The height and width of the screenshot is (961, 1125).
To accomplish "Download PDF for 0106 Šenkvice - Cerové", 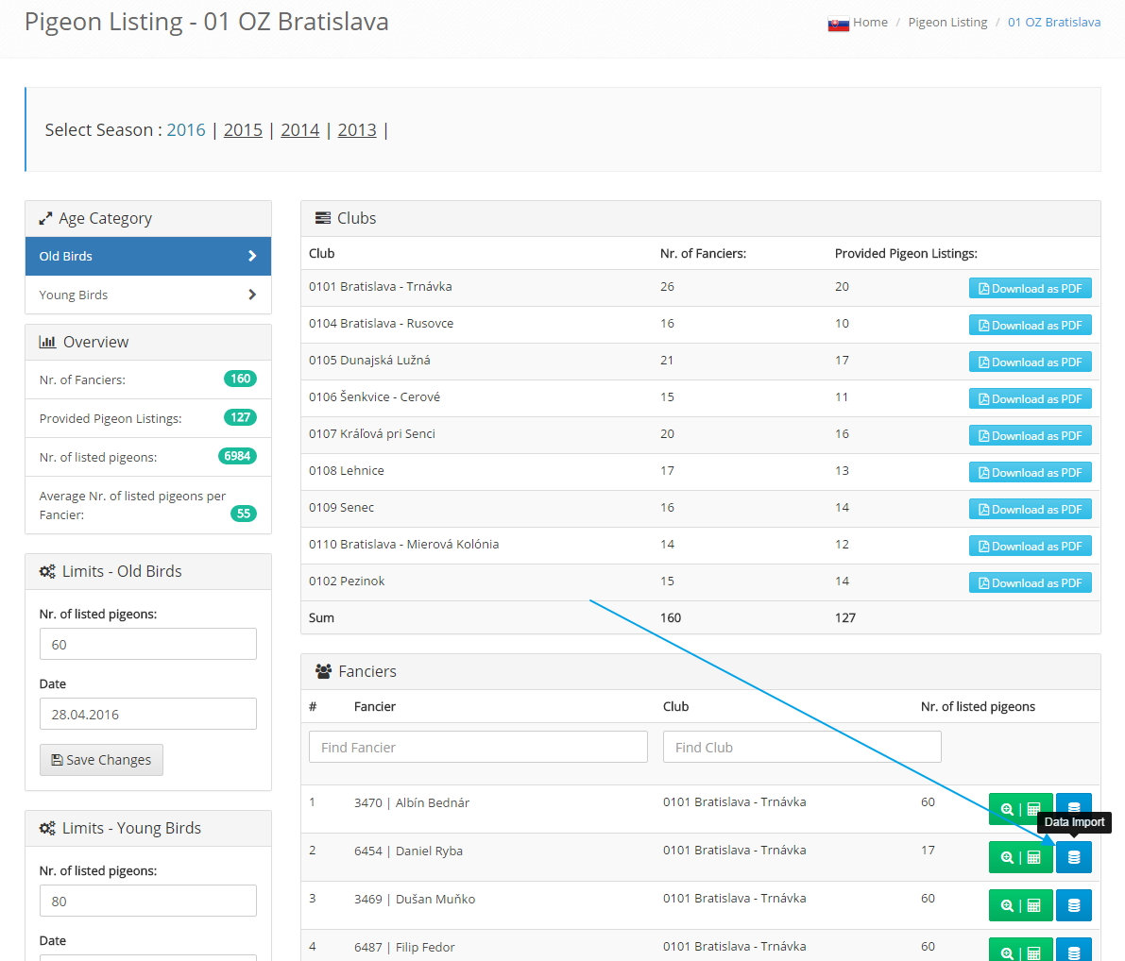I will click(1030, 399).
